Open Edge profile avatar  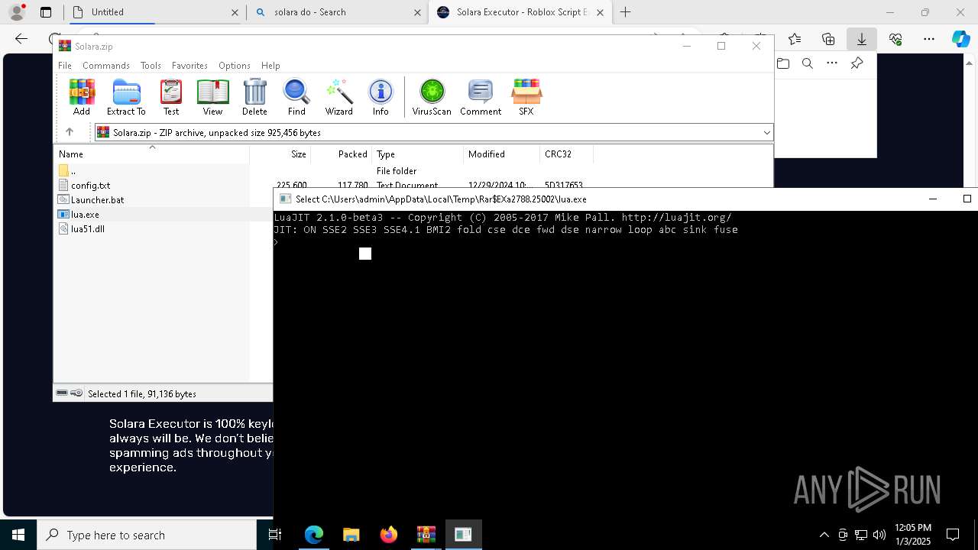pos(17,12)
